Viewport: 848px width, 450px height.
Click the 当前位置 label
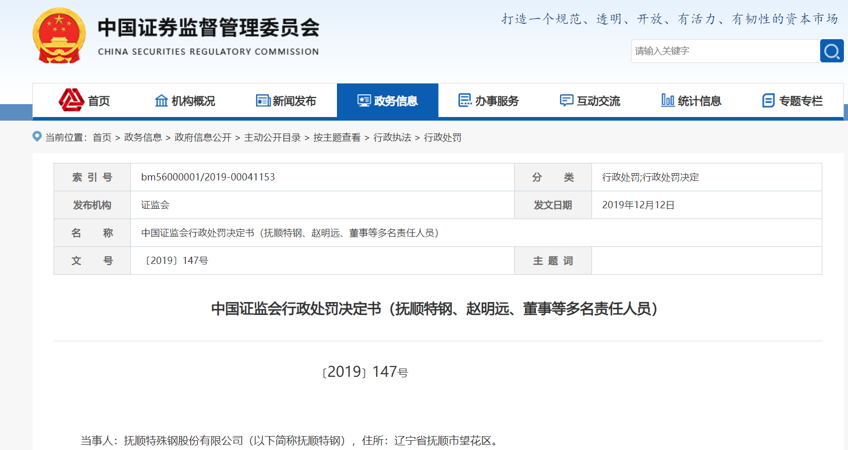(x=66, y=138)
